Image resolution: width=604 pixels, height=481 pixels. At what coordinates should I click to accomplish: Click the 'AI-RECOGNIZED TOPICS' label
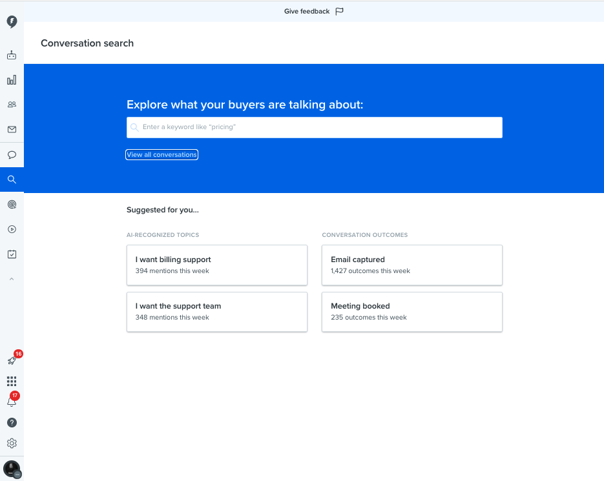163,235
